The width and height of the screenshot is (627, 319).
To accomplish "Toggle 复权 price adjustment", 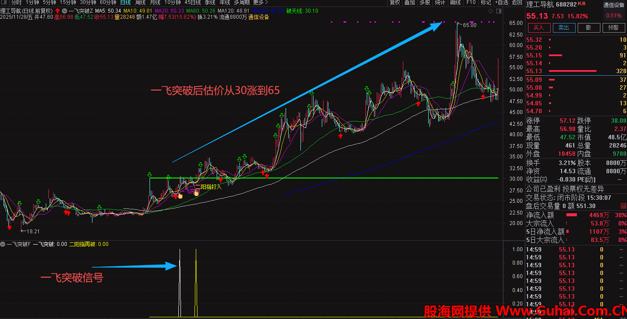I will (x=395, y=3).
